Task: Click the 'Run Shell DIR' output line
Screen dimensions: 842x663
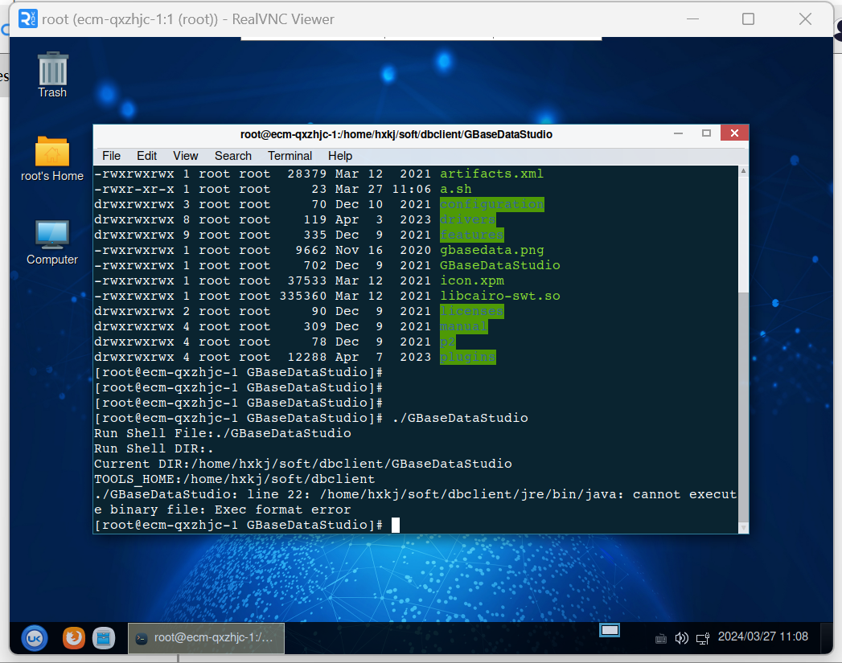Action: [154, 448]
